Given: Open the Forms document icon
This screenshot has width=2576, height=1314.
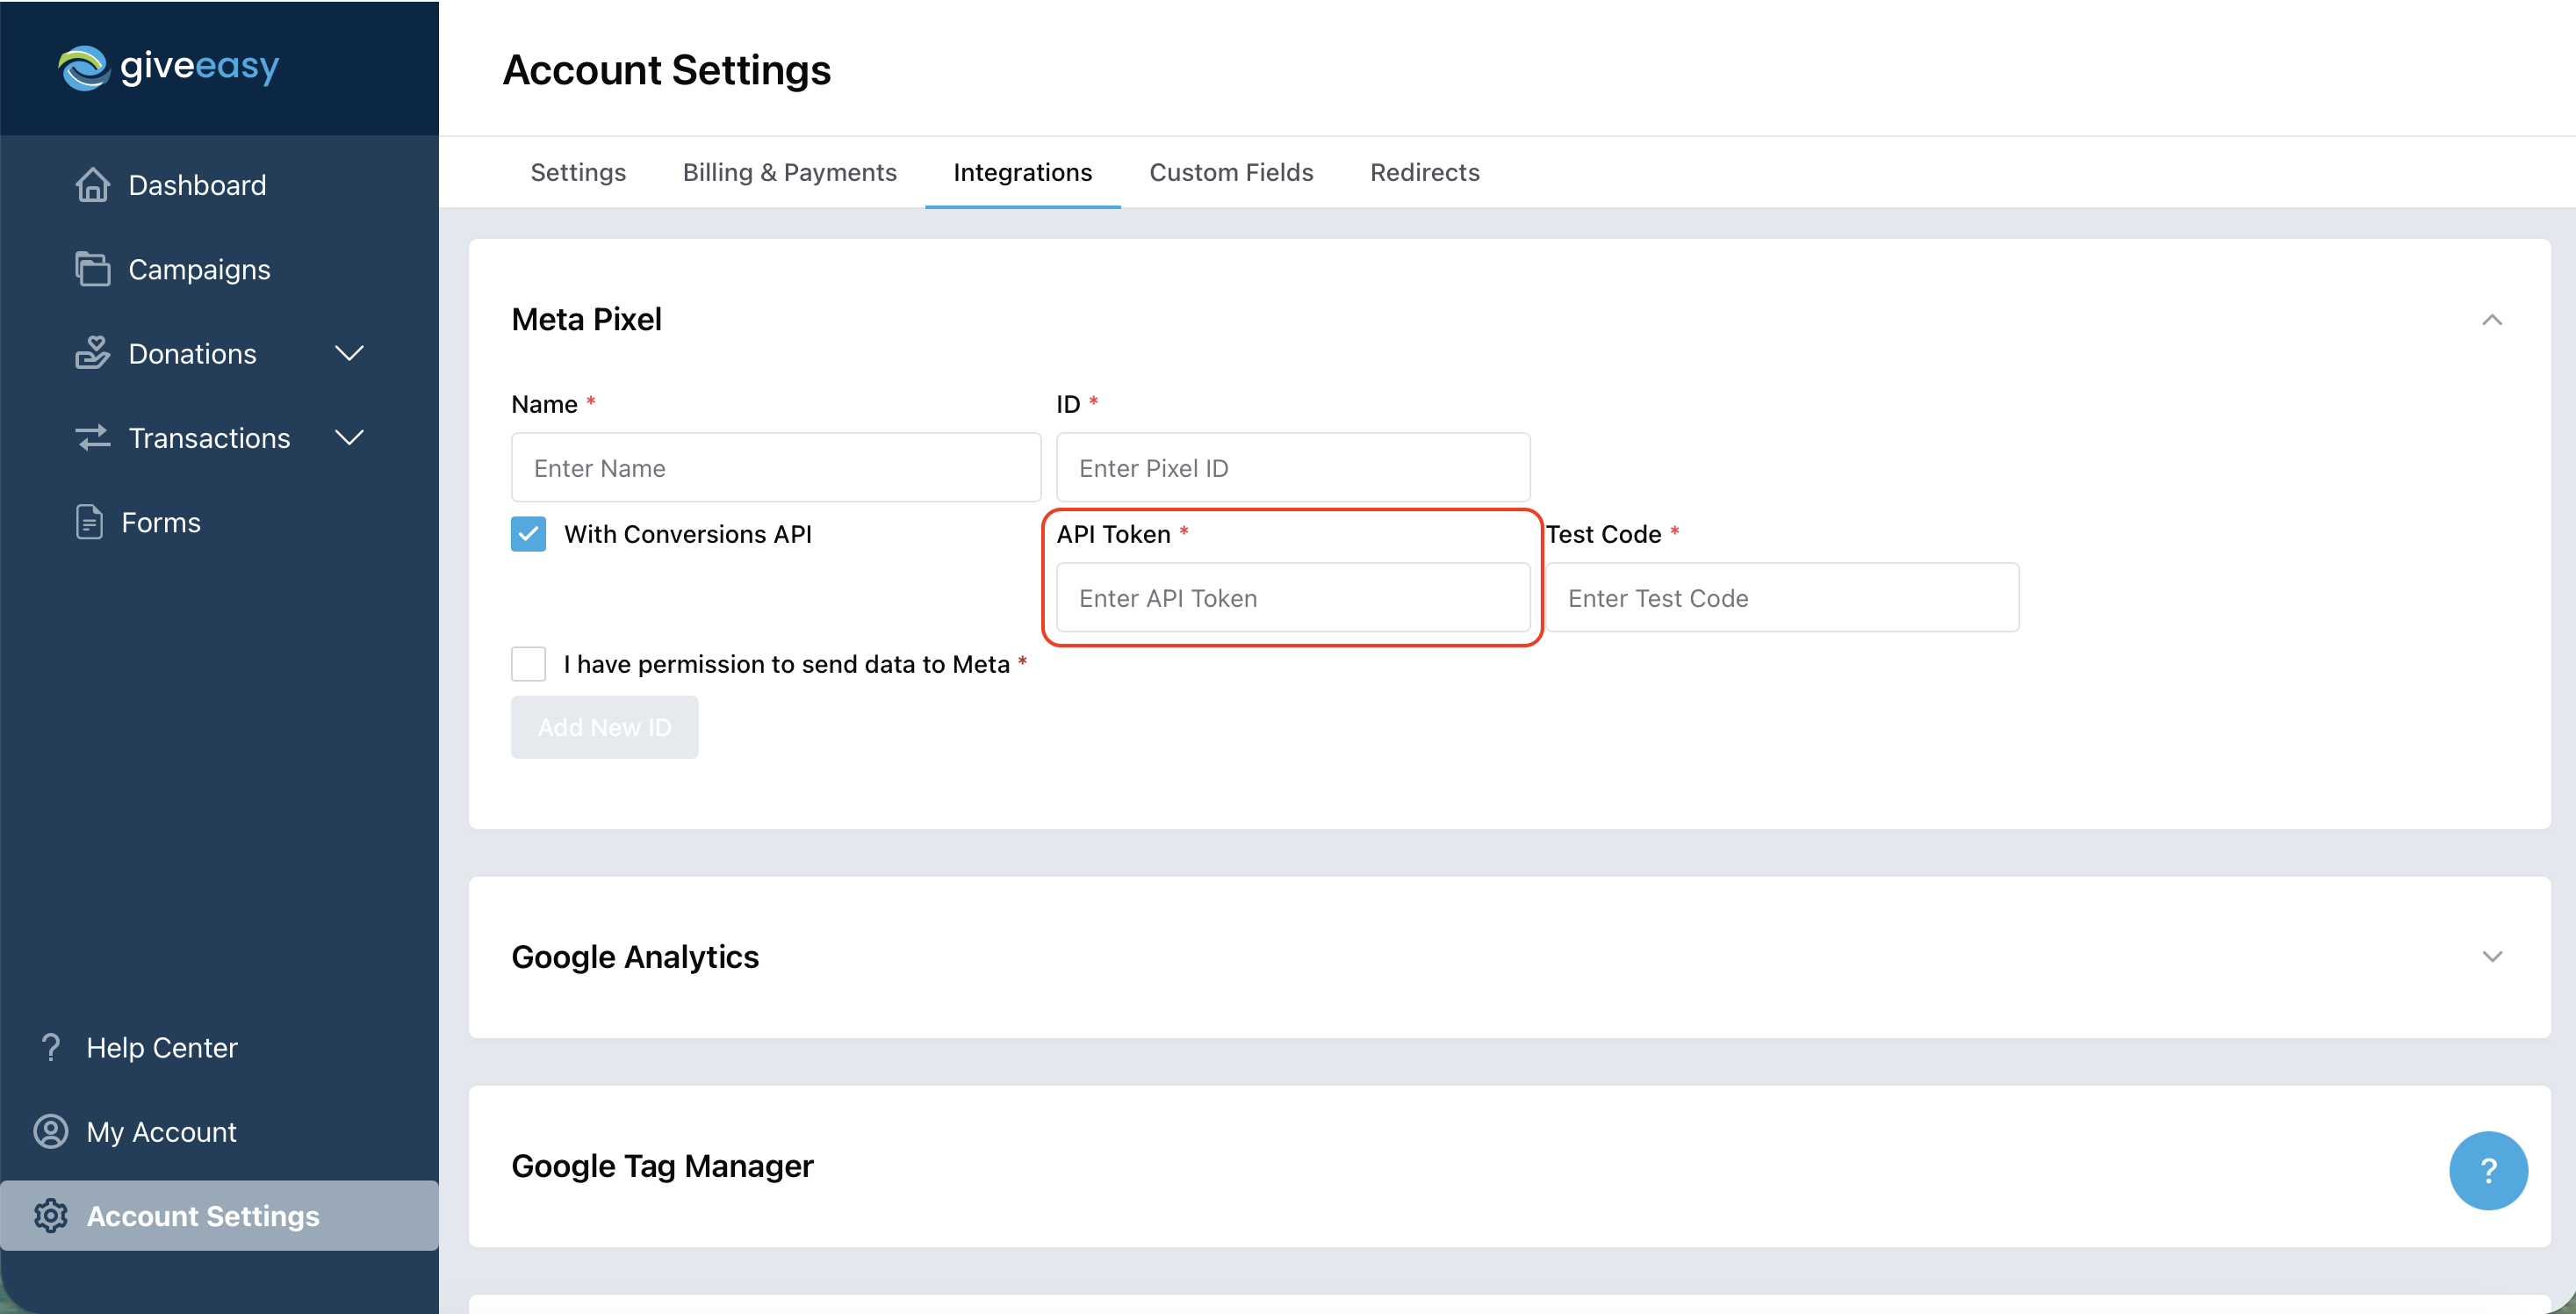Looking at the screenshot, I should (x=89, y=523).
